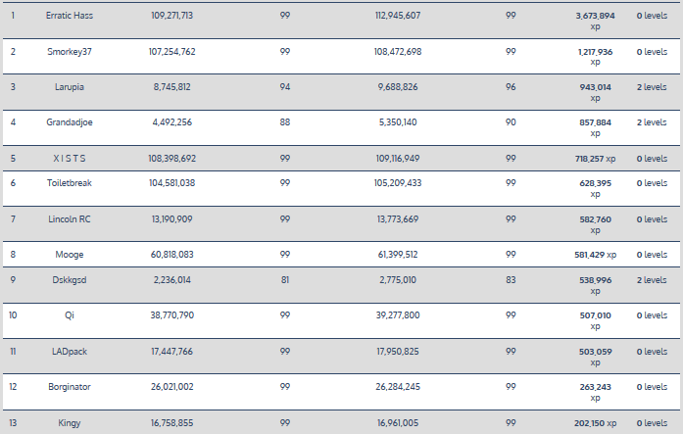Screen dimensions: 683x434
Task: Click Larupia's start experience 8,745,812
Action: [171, 87]
